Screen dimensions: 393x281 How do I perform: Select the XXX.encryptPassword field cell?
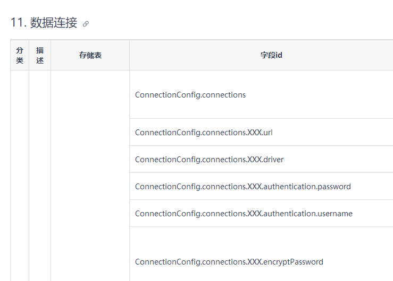point(229,262)
